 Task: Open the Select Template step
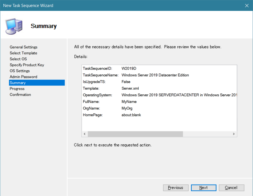pos(23,53)
